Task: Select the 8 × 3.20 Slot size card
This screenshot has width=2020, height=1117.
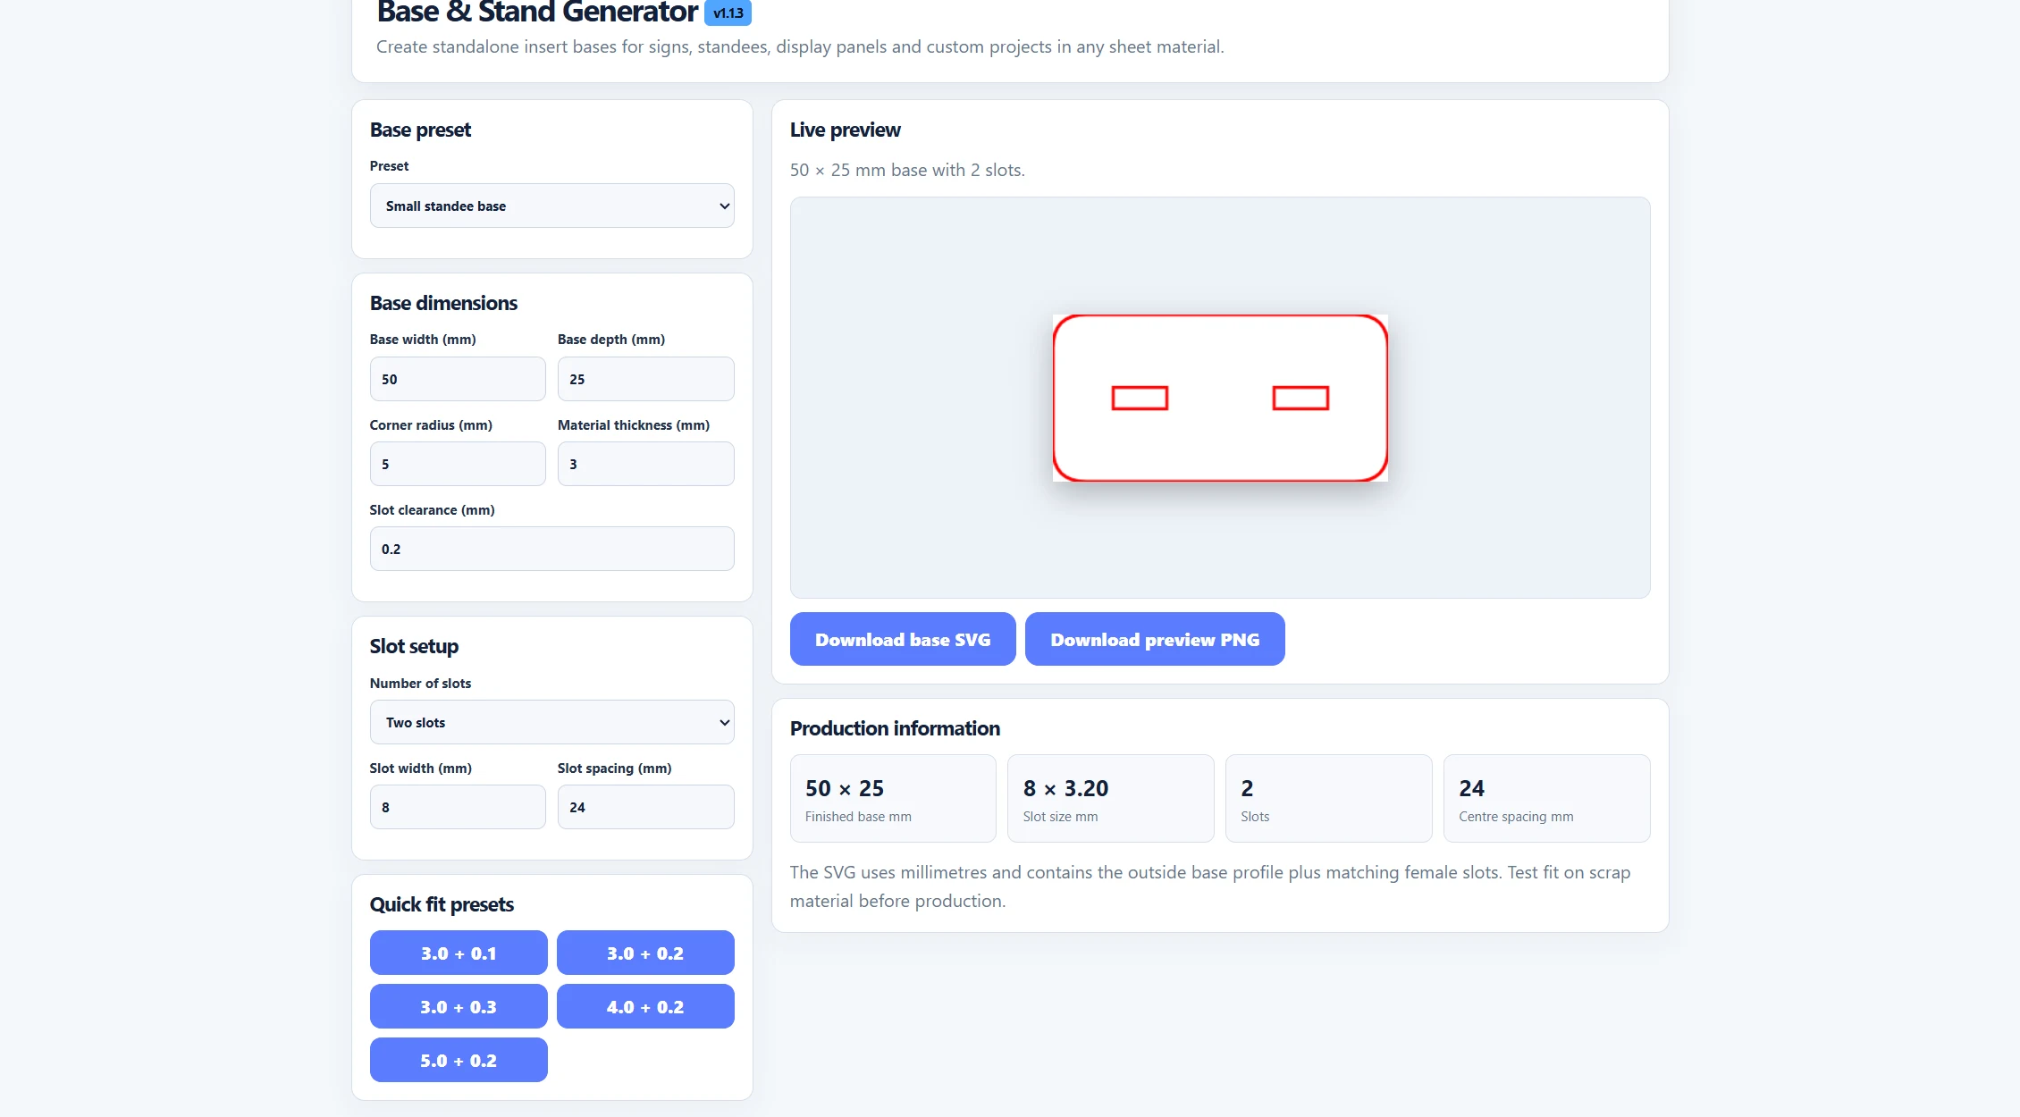Action: point(1110,798)
